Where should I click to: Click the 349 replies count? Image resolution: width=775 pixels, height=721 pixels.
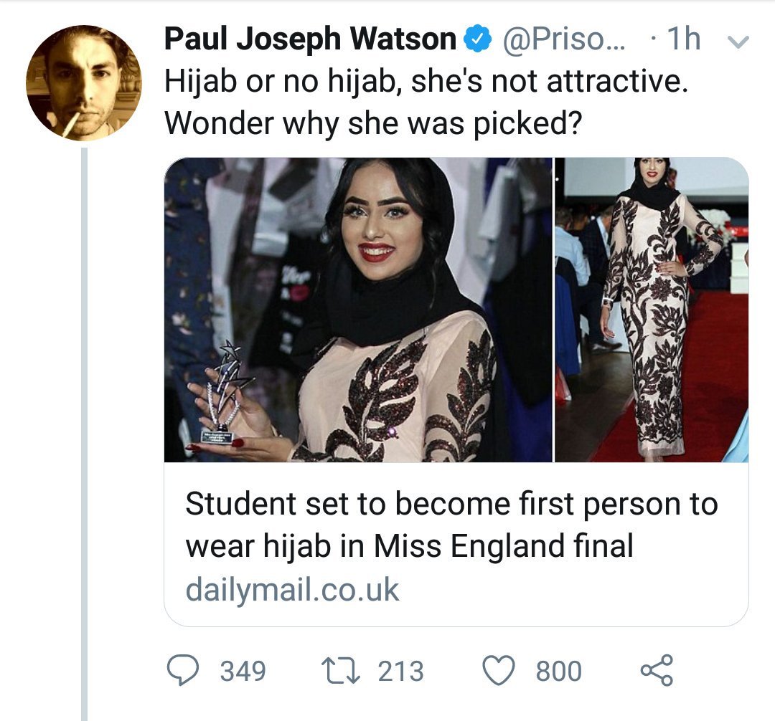click(x=243, y=671)
